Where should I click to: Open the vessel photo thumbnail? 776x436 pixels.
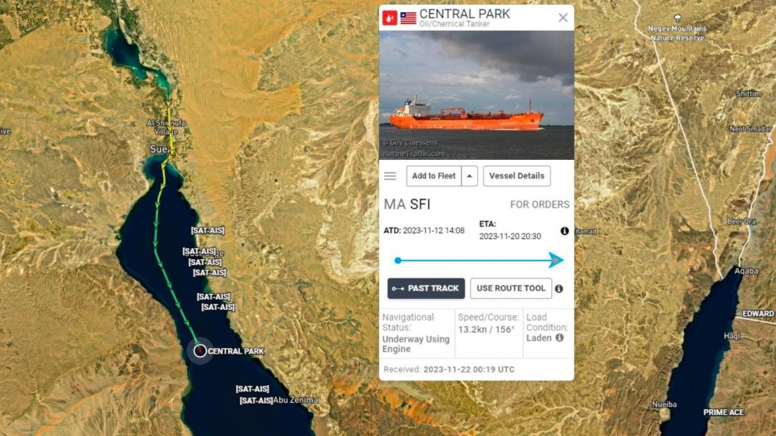[477, 95]
